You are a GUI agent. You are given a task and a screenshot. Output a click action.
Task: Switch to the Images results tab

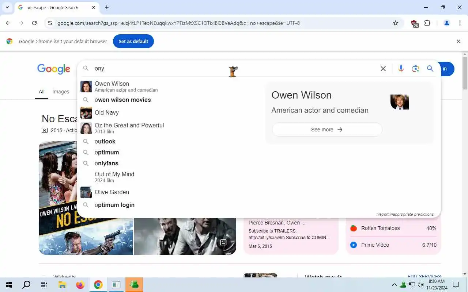pyautogui.click(x=61, y=92)
